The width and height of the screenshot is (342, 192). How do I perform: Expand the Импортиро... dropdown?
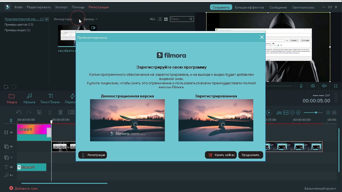coord(64,19)
